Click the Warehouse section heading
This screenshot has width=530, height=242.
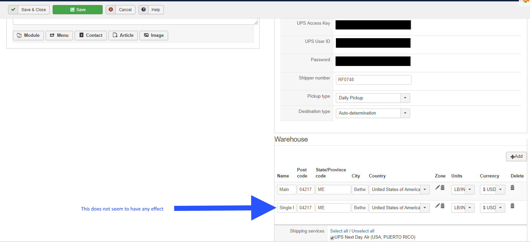[291, 140]
